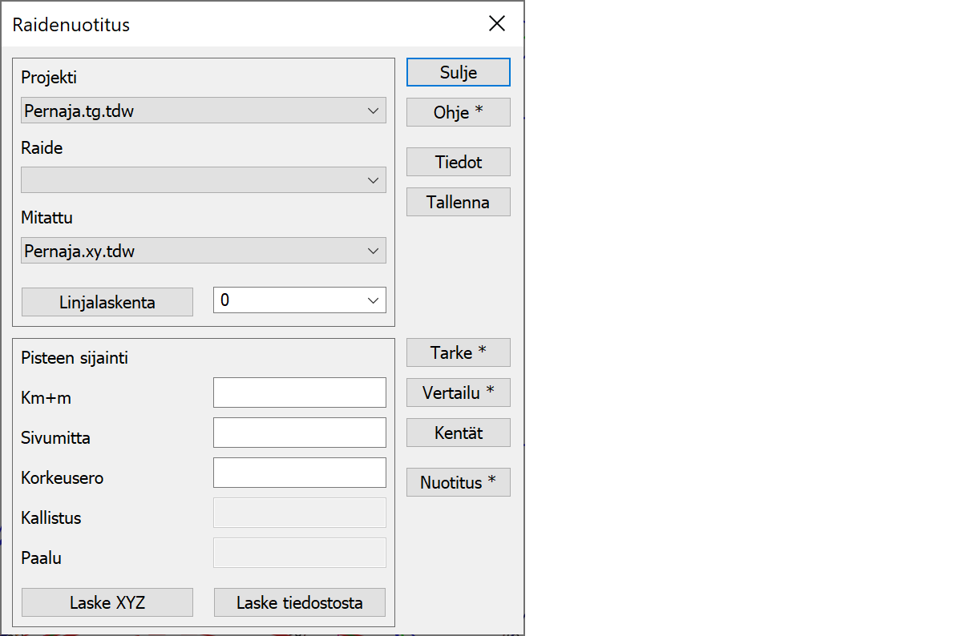
Task: Expand the Mitattu file dropdown
Action: click(203, 251)
